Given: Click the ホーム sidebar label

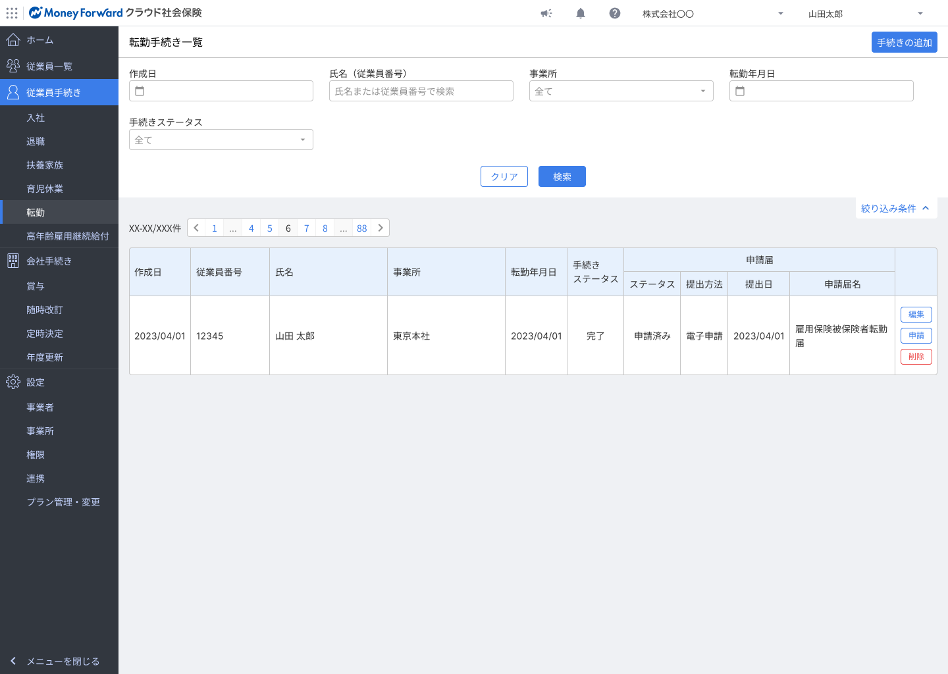Looking at the screenshot, I should click(x=40, y=40).
